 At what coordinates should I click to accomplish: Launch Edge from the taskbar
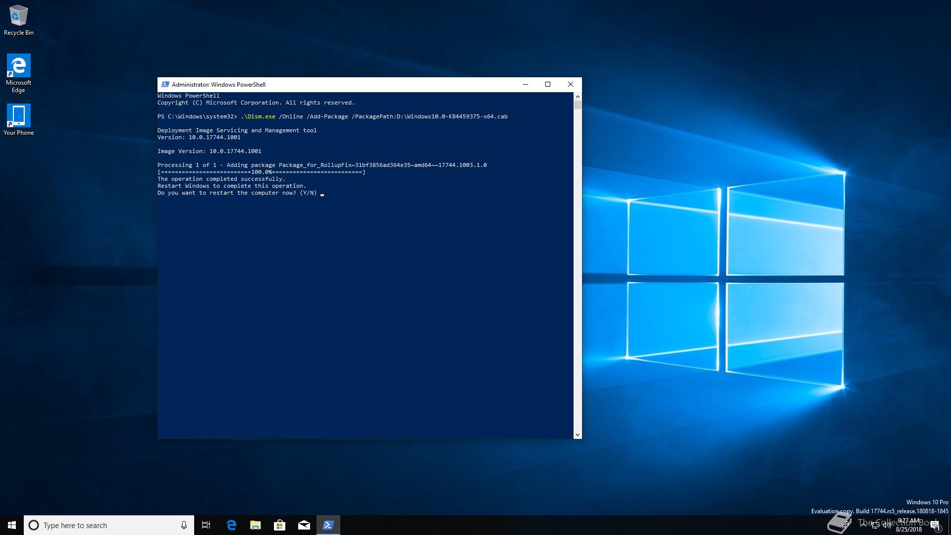(x=231, y=525)
